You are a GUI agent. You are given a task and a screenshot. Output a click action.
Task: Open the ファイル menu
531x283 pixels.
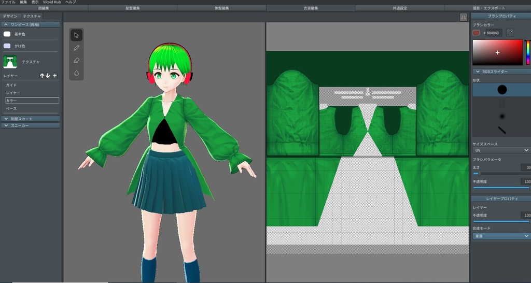point(8,2)
